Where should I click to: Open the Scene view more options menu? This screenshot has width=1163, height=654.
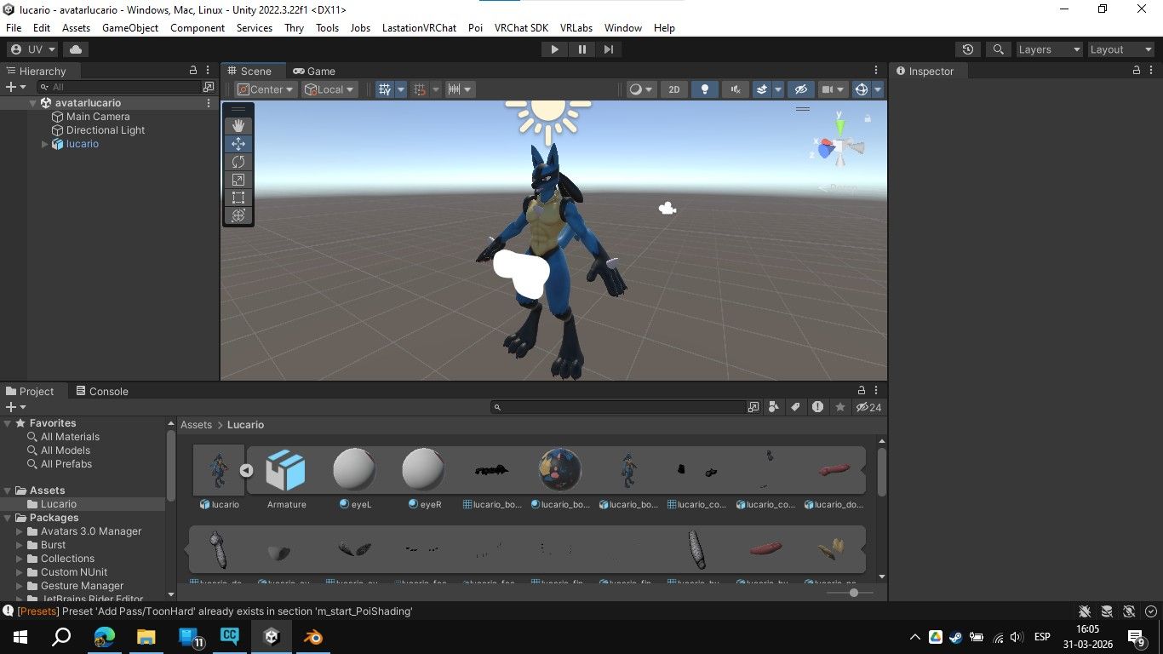[876, 71]
